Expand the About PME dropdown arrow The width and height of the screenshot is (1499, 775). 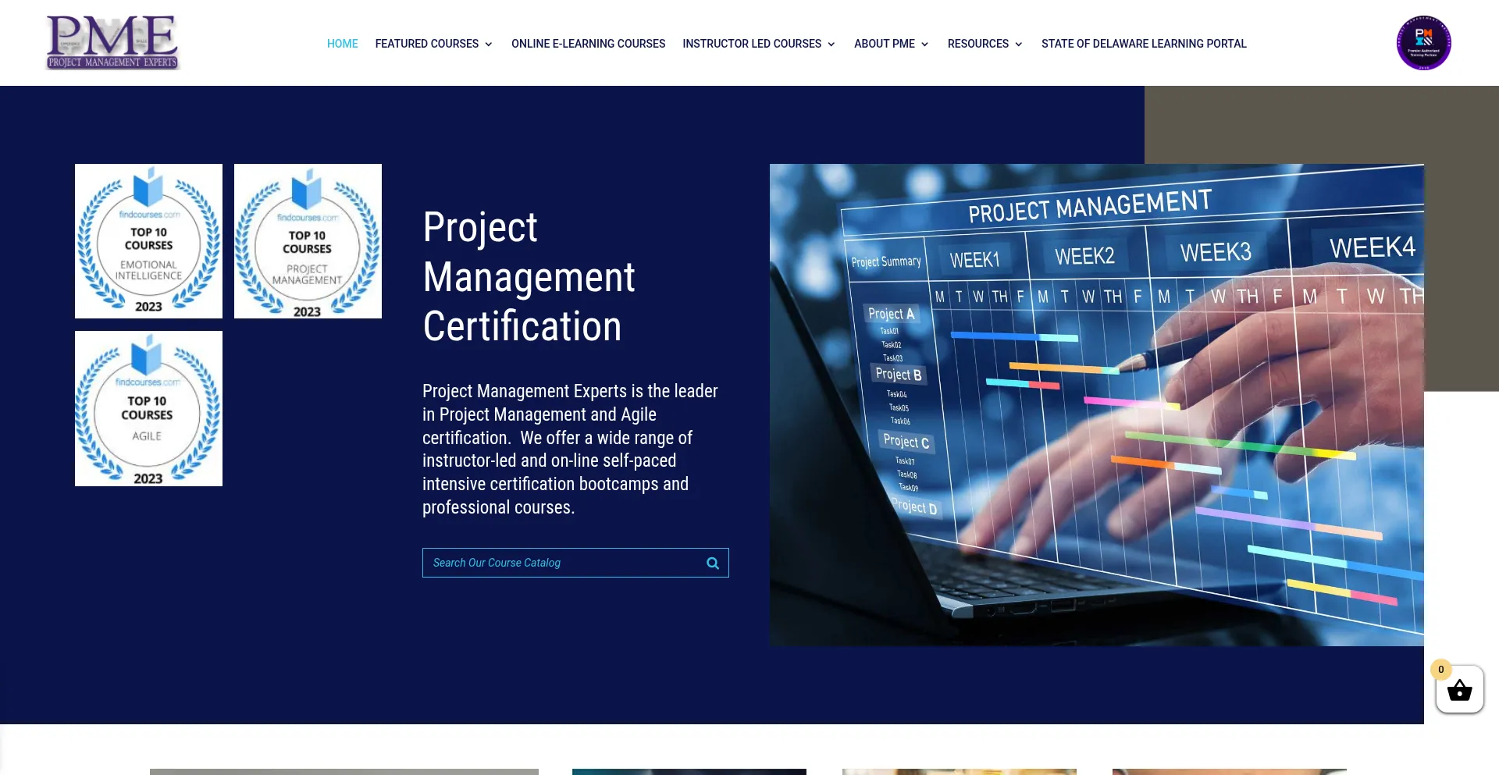(x=925, y=44)
